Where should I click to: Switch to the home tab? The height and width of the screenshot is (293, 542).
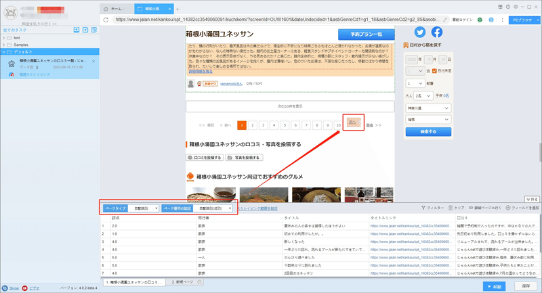pos(117,9)
